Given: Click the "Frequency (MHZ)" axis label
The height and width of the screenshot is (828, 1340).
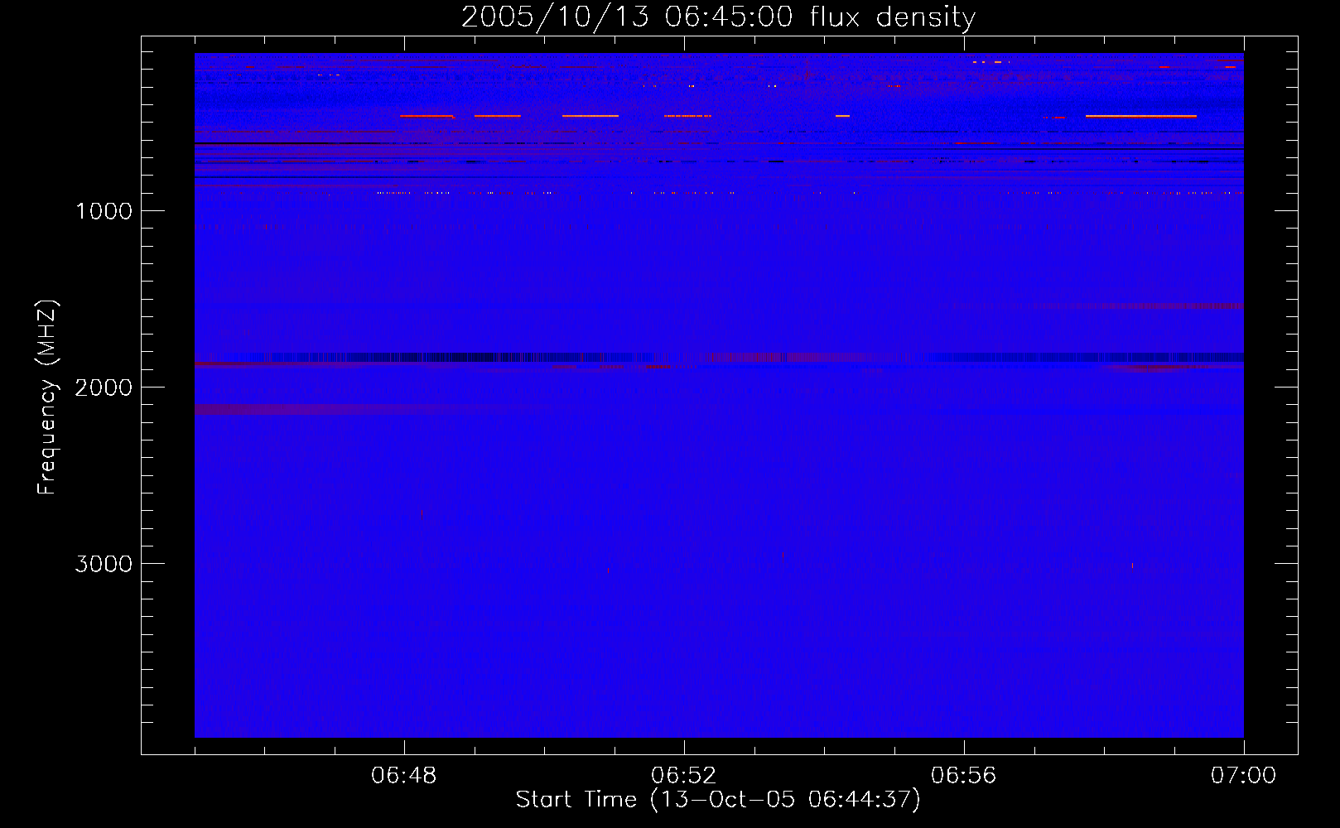Looking at the screenshot, I should click(x=47, y=397).
